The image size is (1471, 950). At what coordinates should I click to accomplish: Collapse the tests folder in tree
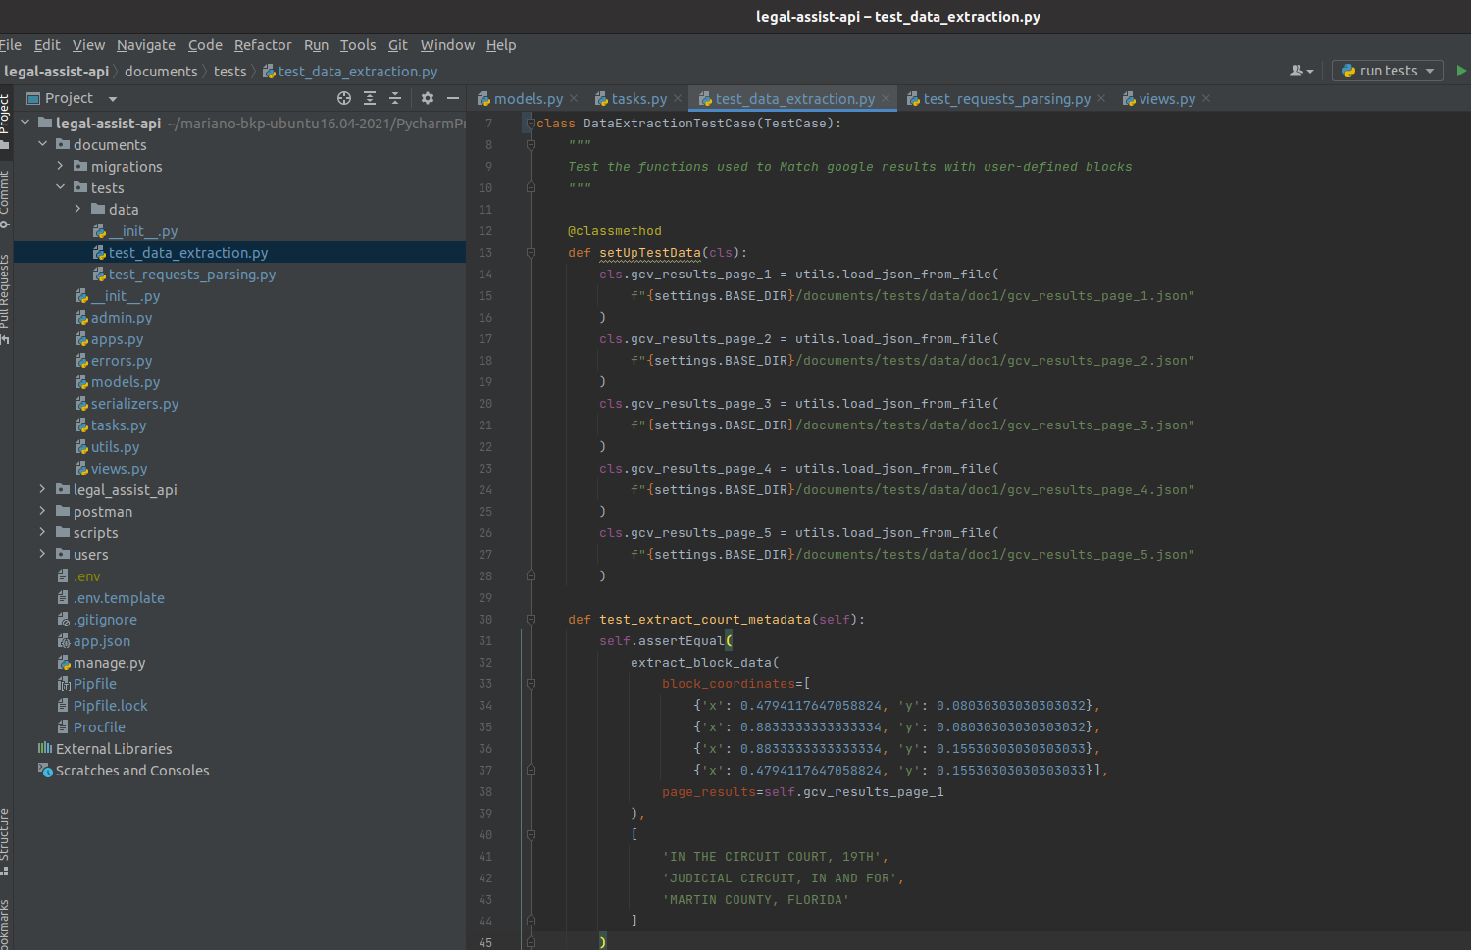[60, 187]
